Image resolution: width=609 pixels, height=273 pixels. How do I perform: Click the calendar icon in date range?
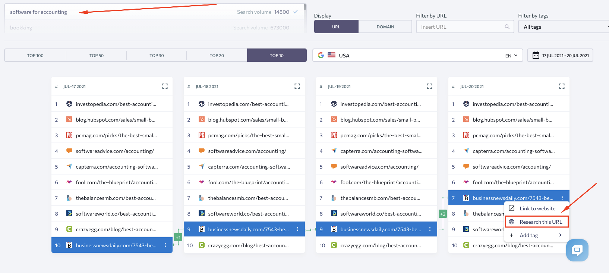point(536,55)
